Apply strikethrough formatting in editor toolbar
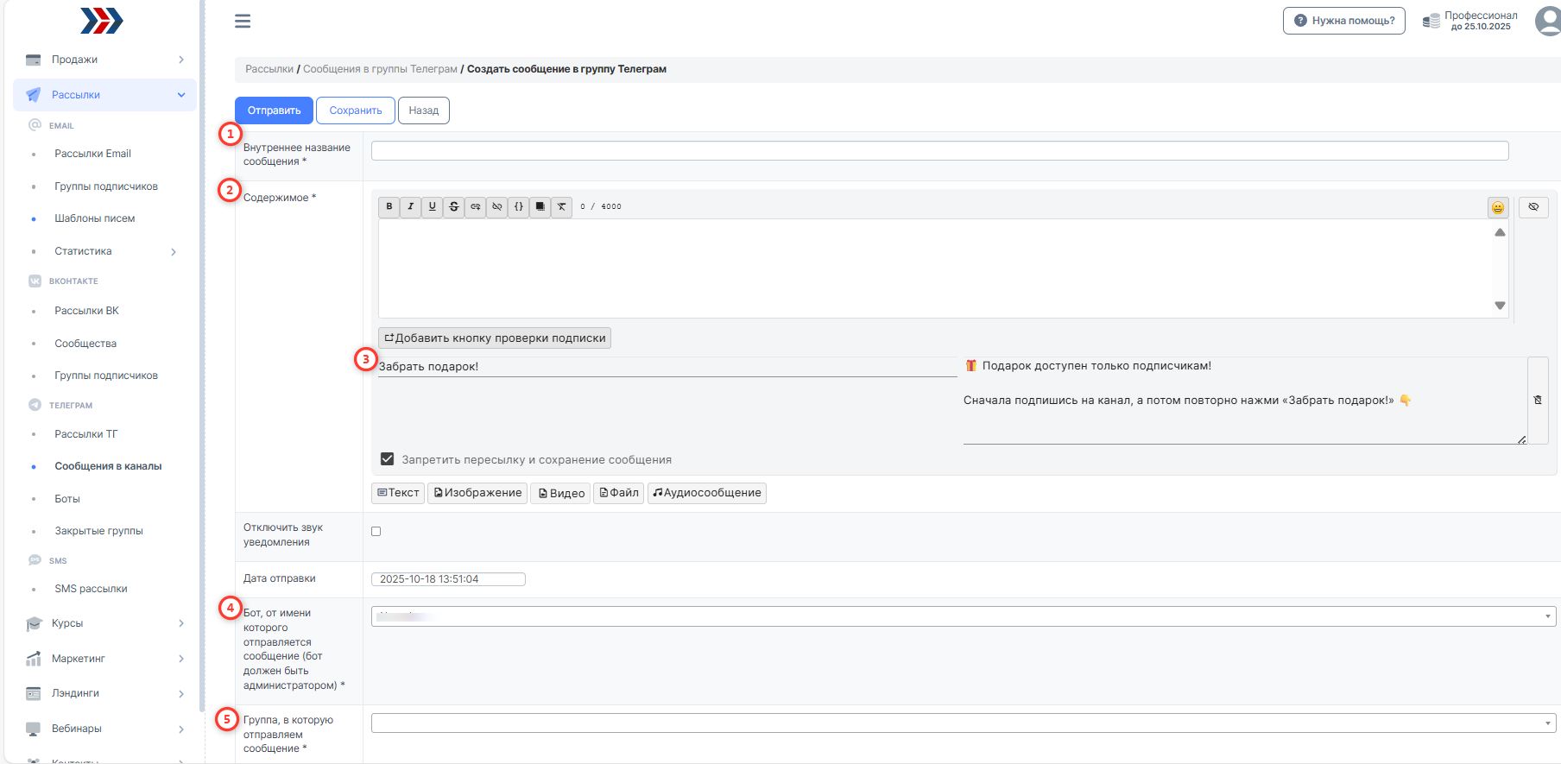Viewport: 1561px width, 764px height. click(x=454, y=207)
